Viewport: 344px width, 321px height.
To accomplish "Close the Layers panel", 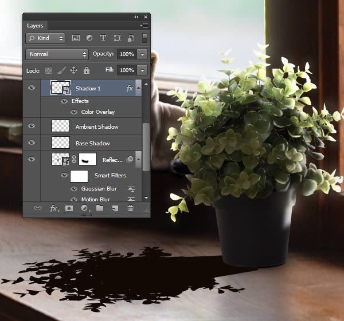I will click(x=146, y=17).
